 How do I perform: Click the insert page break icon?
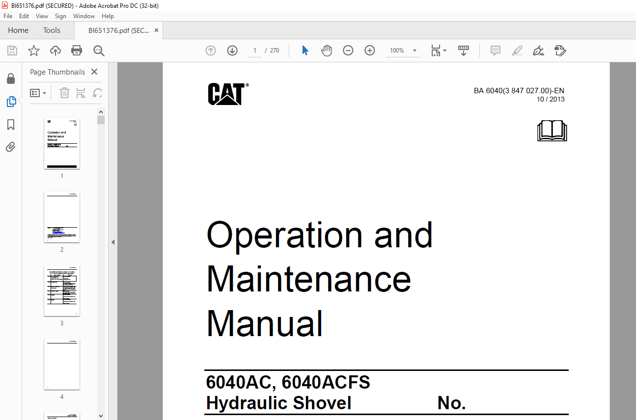tap(81, 93)
